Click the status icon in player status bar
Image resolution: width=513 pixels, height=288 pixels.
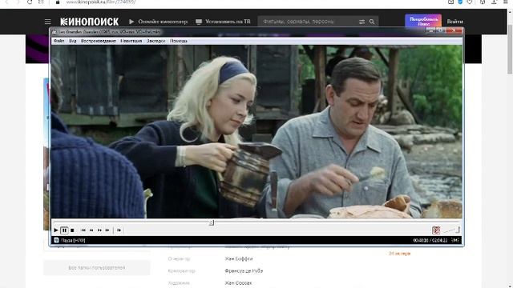coord(56,240)
